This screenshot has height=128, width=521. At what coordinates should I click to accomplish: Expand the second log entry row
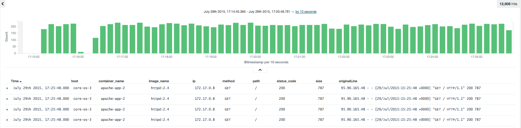pos(7,99)
